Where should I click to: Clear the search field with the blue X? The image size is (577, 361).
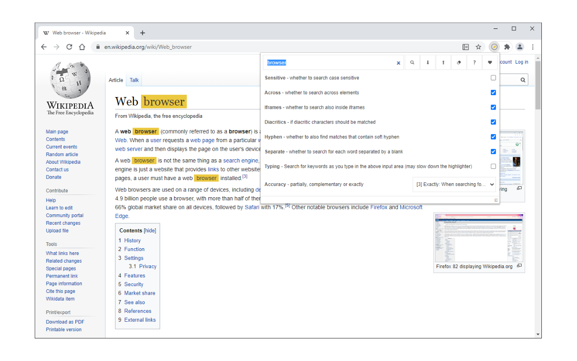click(x=398, y=63)
